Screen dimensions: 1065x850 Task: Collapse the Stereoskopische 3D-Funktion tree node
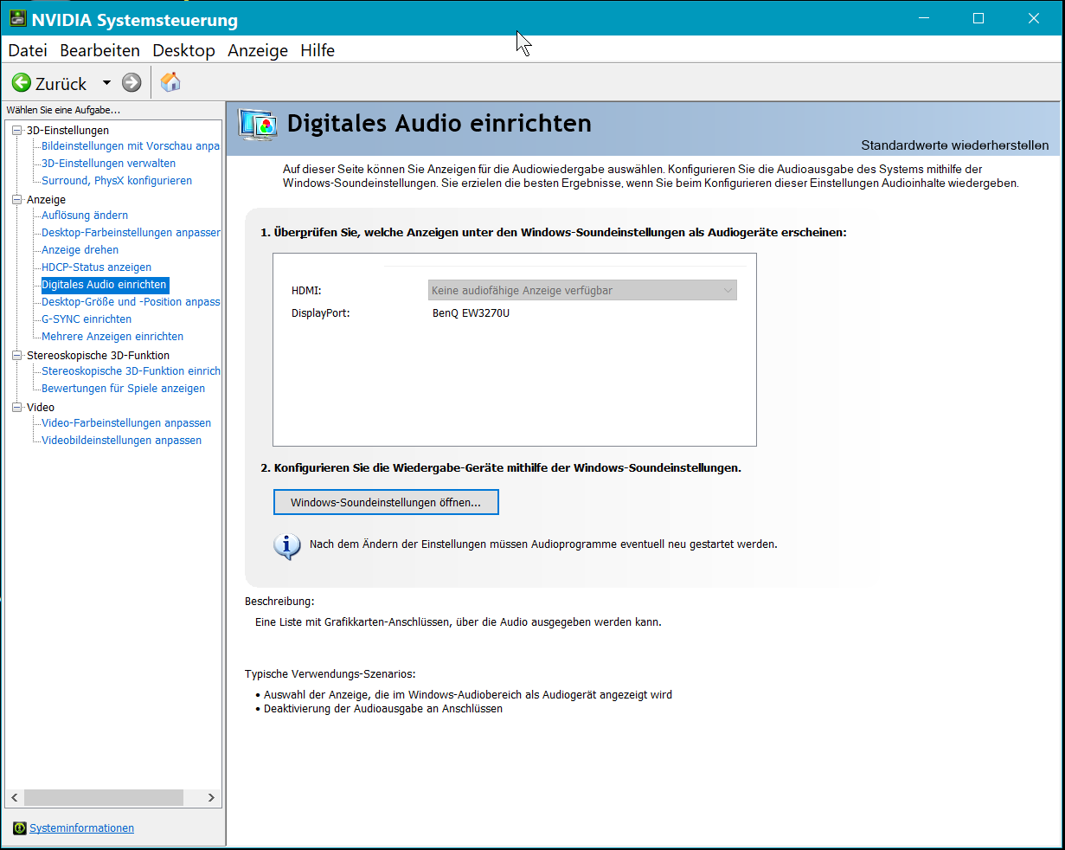pyautogui.click(x=16, y=356)
